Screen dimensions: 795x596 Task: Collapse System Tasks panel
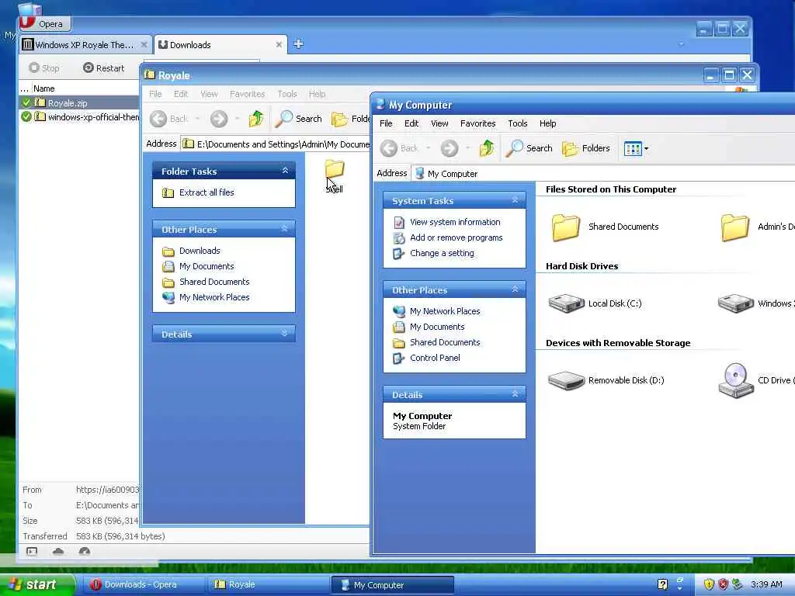tap(516, 201)
